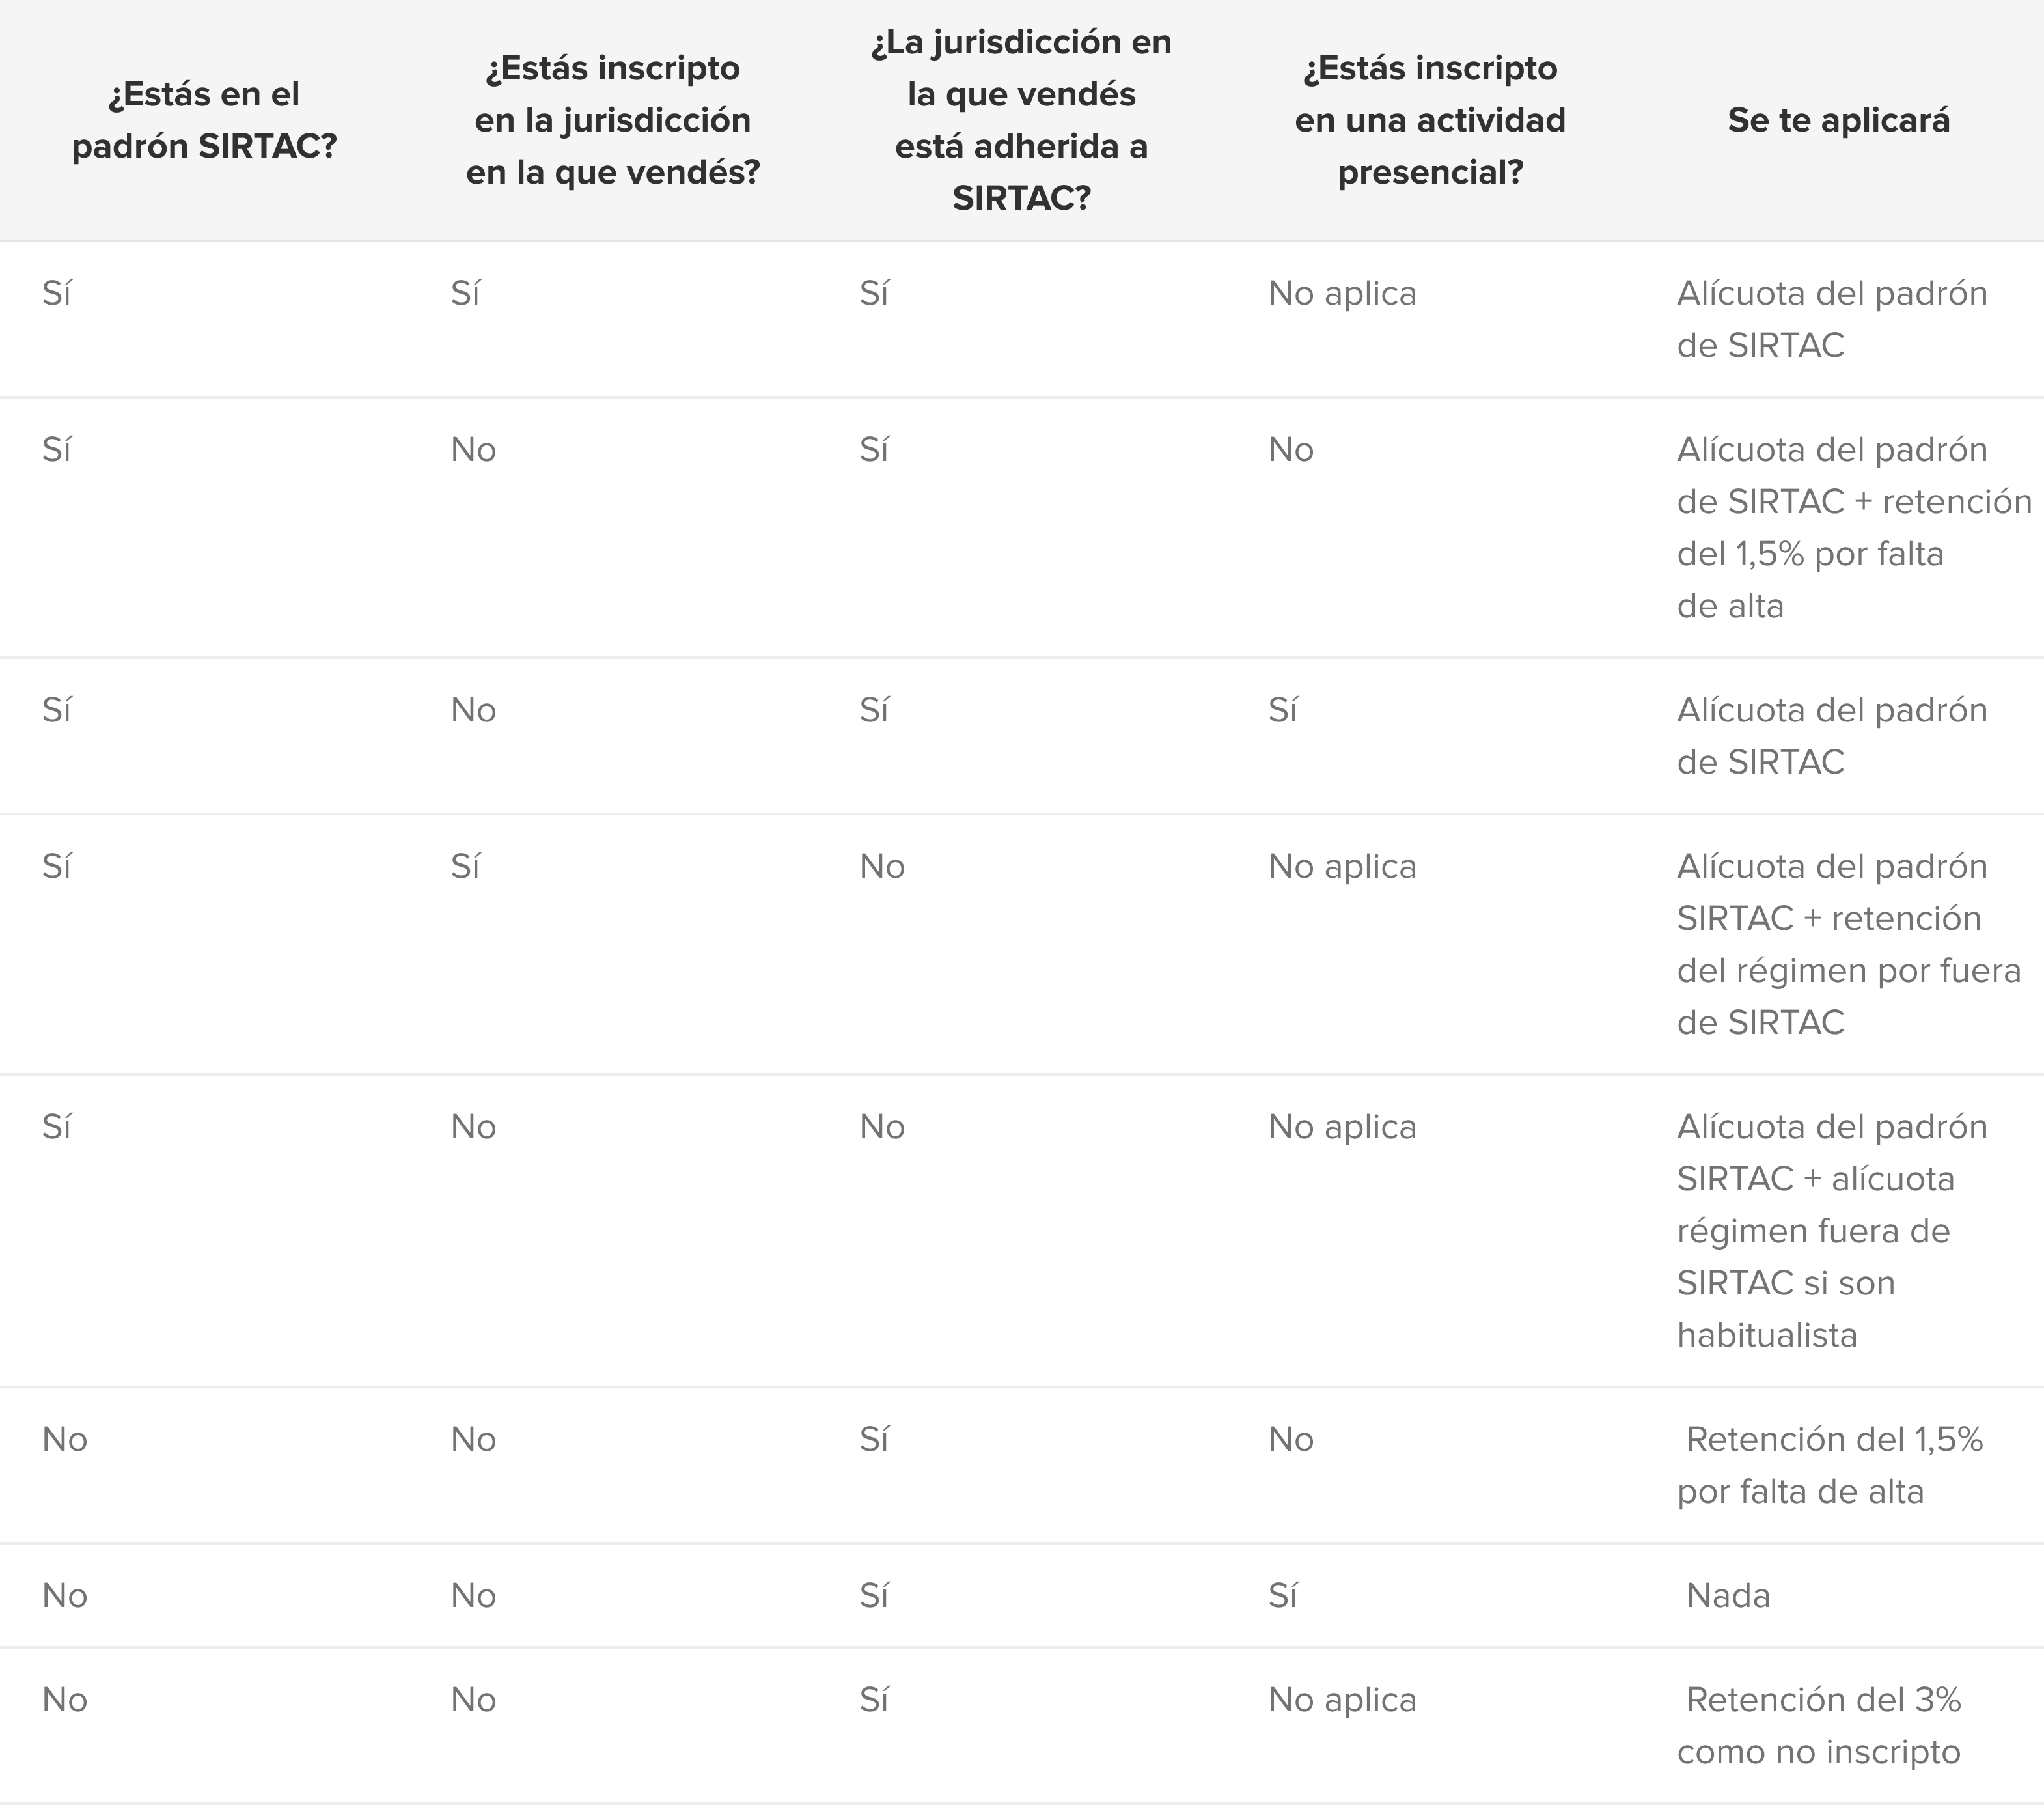Screen dimensions: 2044x1805
Task: Click the 'régimen por fuera de SIRTAC' result cell
Action: point(1849,944)
